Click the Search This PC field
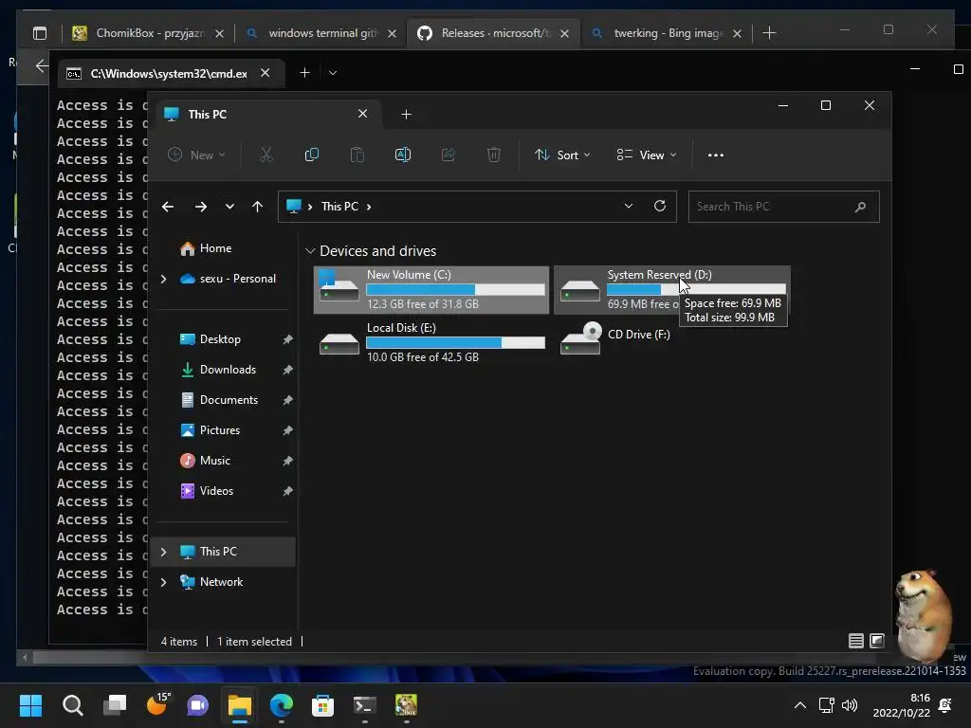This screenshot has width=971, height=728. (x=783, y=207)
